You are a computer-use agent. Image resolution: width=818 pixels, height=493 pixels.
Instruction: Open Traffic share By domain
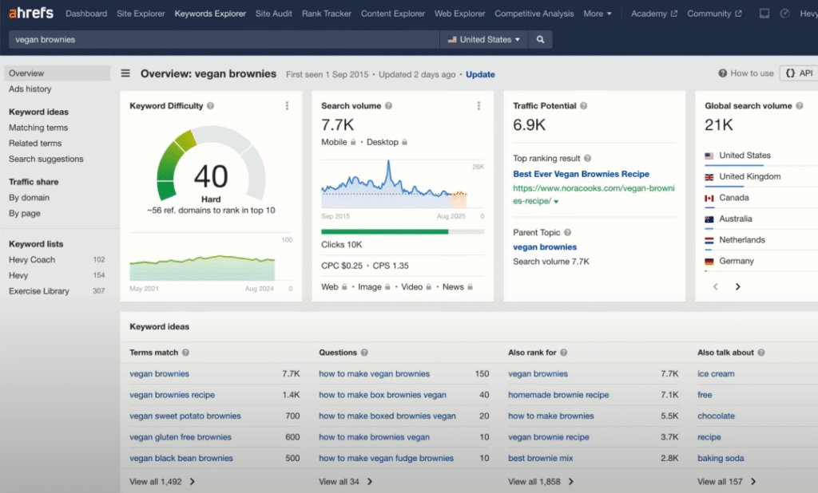[x=30, y=198]
